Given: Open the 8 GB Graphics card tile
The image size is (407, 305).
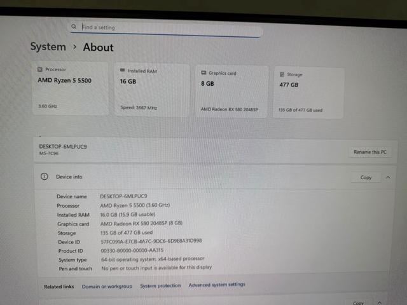Looking at the screenshot, I should click(231, 91).
